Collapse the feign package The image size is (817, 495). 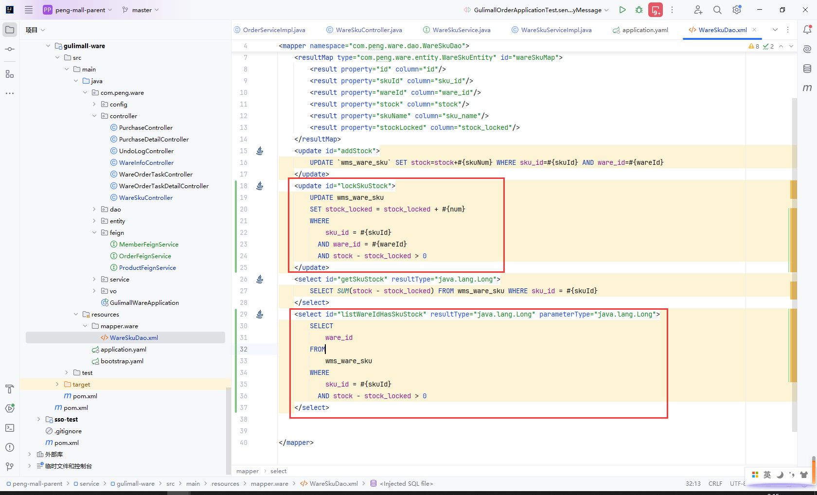[94, 232]
